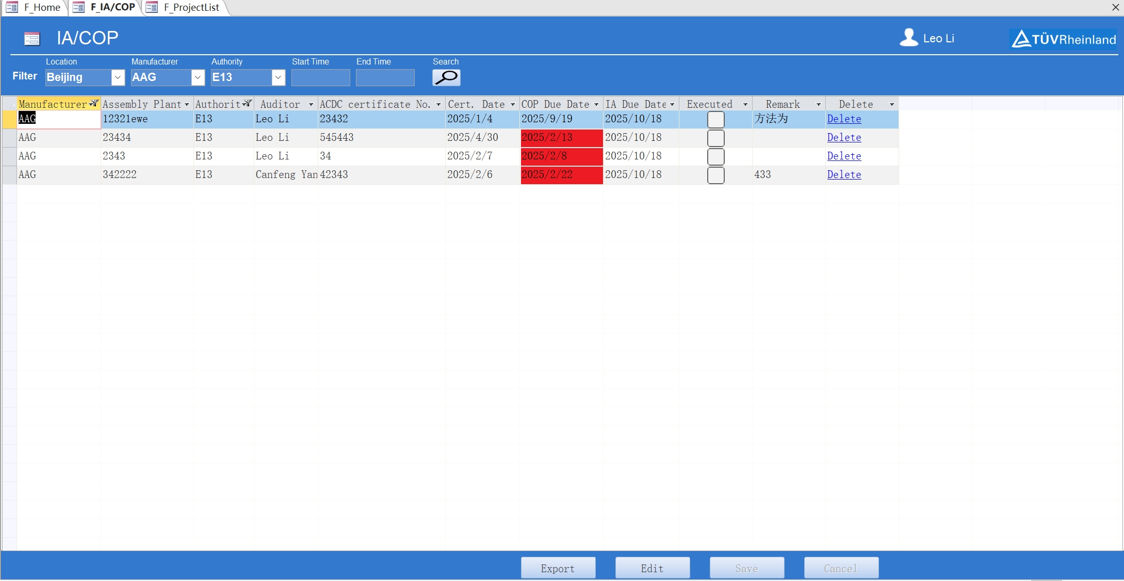
Task: Click the ACDC certificate cell 42343
Action: [381, 175]
